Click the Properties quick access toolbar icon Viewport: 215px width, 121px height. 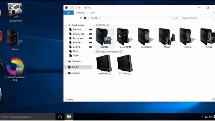(72, 8)
